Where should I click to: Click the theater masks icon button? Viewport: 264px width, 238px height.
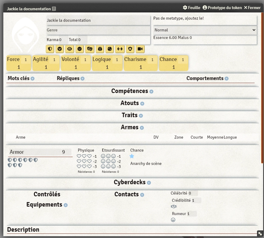pyautogui.click(x=90, y=49)
